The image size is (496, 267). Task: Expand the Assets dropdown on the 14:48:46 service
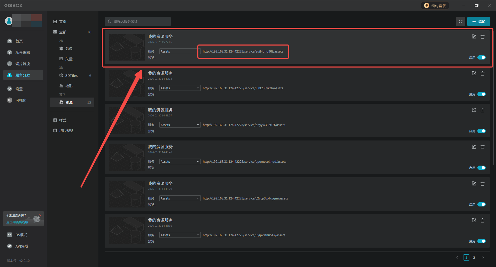180,162
